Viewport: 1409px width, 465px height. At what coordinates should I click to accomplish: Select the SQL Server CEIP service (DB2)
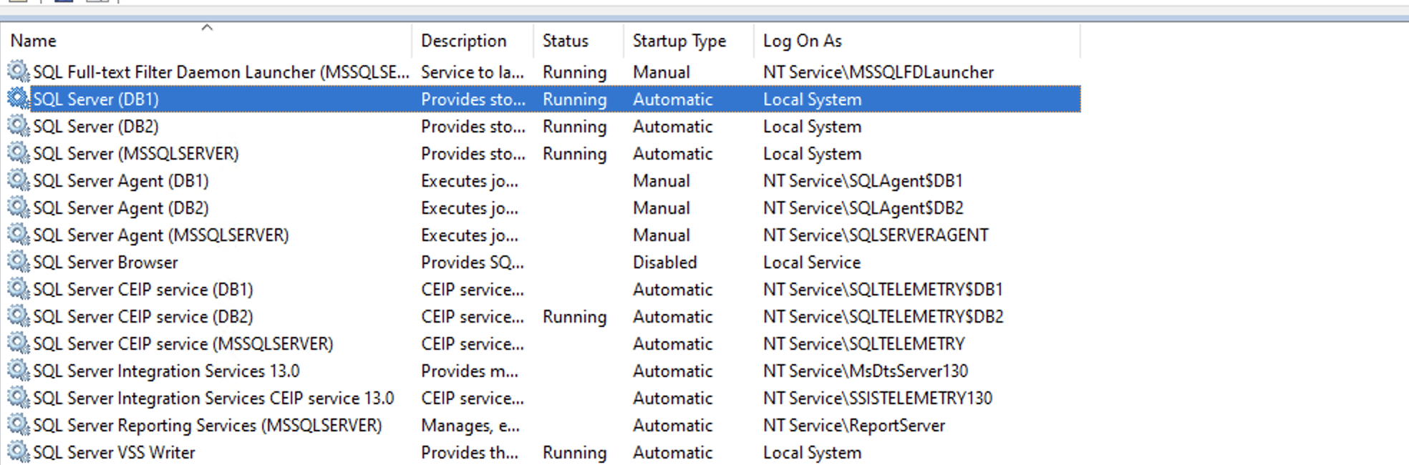click(143, 317)
